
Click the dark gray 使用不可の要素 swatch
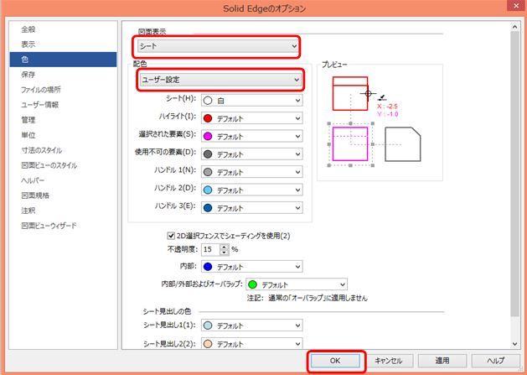click(x=208, y=154)
